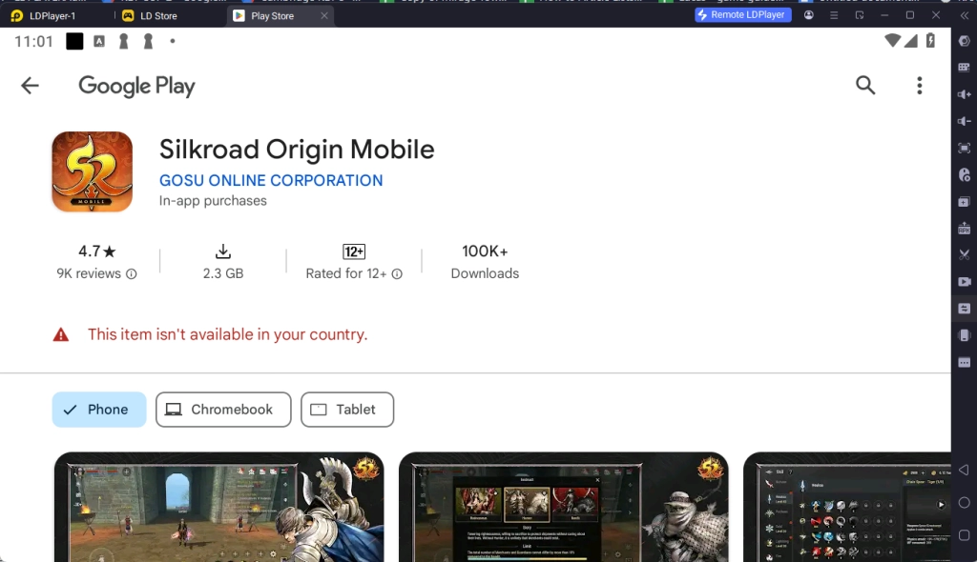Open the LDPlayer account profile icon

(x=809, y=15)
